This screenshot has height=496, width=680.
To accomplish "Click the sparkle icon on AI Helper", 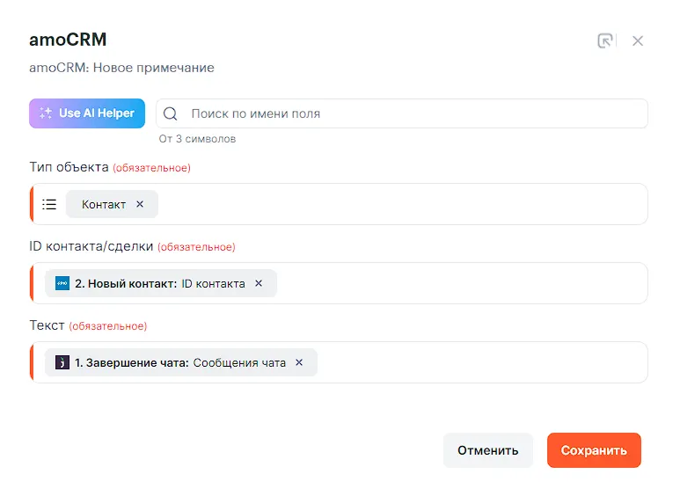I will pyautogui.click(x=46, y=113).
